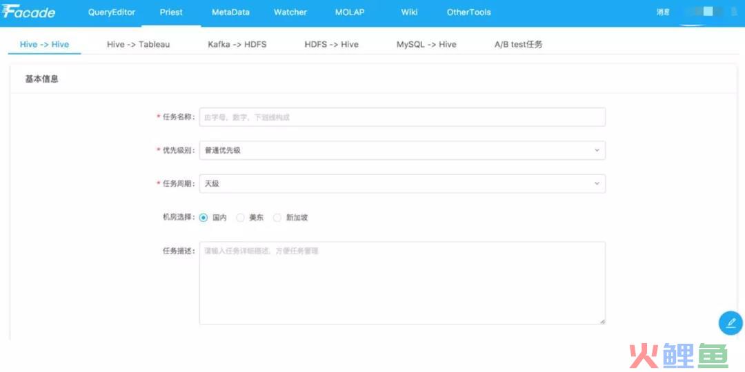Open the OtherTools menu
745x372 pixels.
click(x=468, y=12)
